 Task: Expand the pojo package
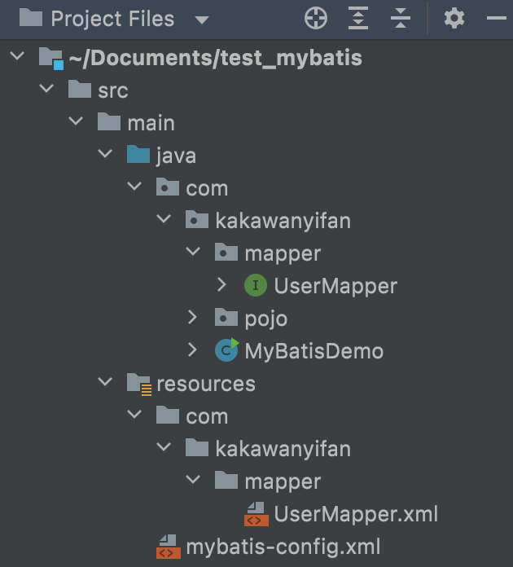(193, 318)
